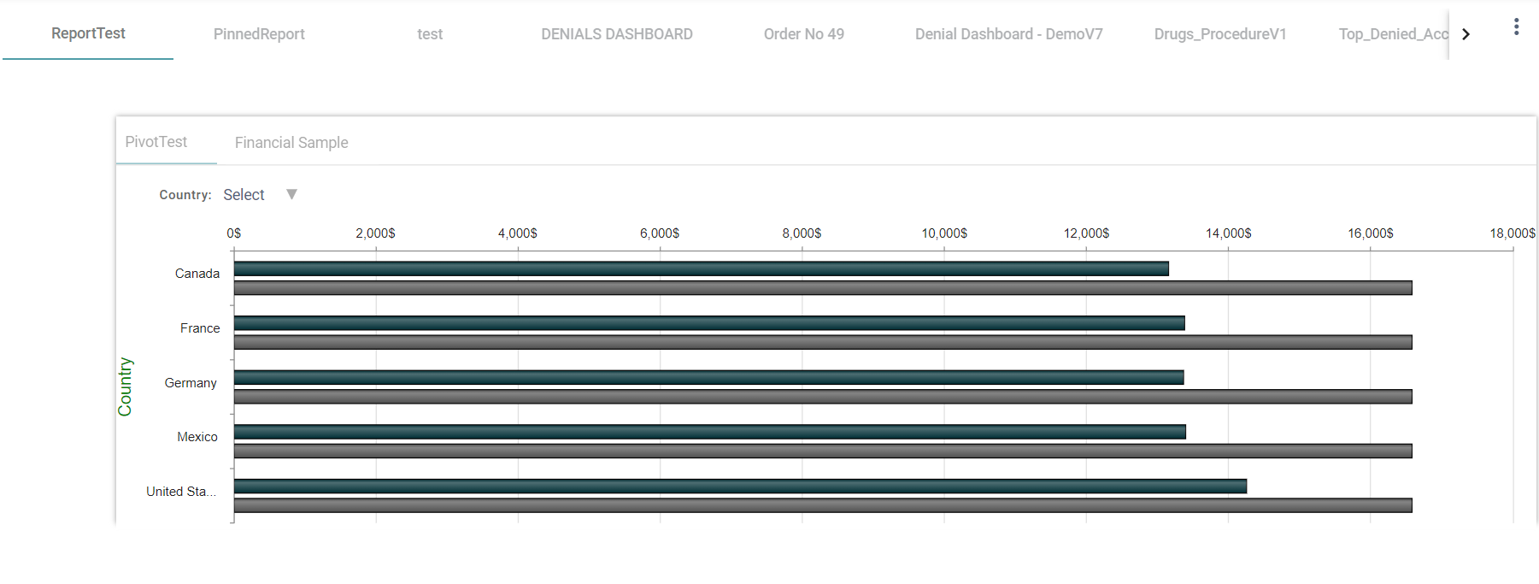Go to the Order No 49 tab
This screenshot has width=1539, height=584.
[x=803, y=34]
